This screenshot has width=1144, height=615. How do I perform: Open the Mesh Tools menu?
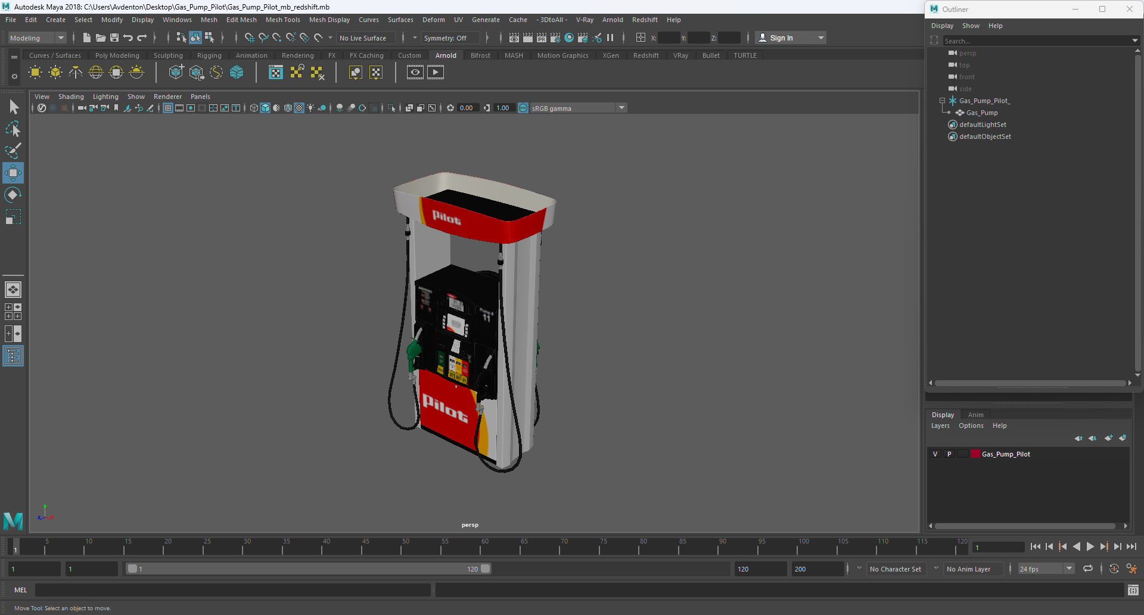pyautogui.click(x=283, y=20)
